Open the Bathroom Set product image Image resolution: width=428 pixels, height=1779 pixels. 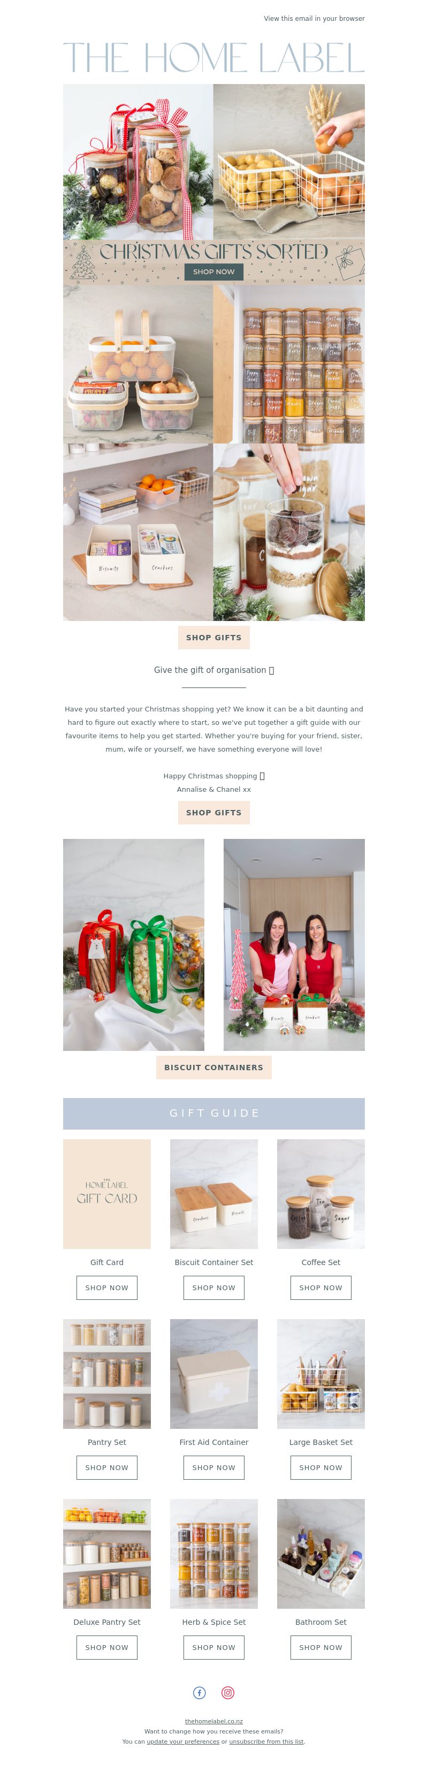pyautogui.click(x=321, y=1553)
